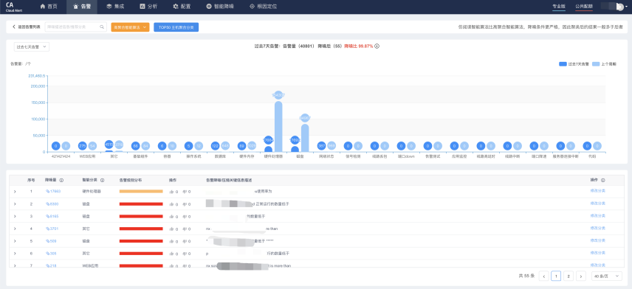The image size is (632, 289).
Task: Open the 40 条/页 page size dropdown
Action: (607, 276)
